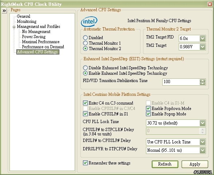
Task: Collapse the Management and Profiles tree node
Action: click(x=14, y=27)
